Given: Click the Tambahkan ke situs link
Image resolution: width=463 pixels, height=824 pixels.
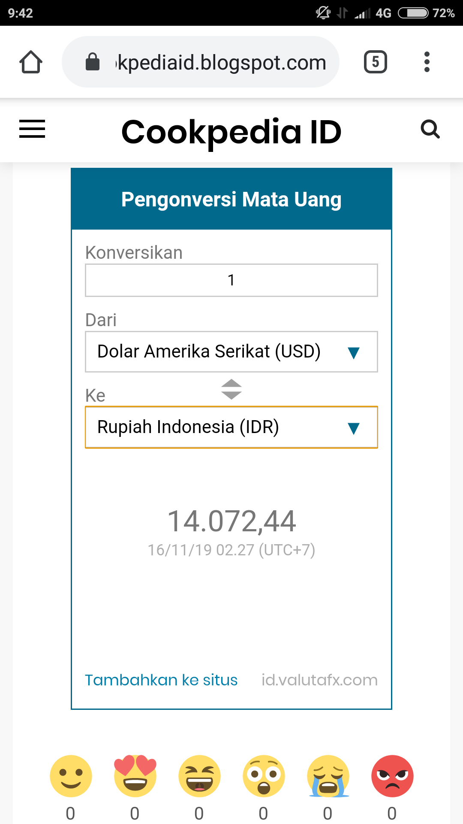Looking at the screenshot, I should pos(161,680).
